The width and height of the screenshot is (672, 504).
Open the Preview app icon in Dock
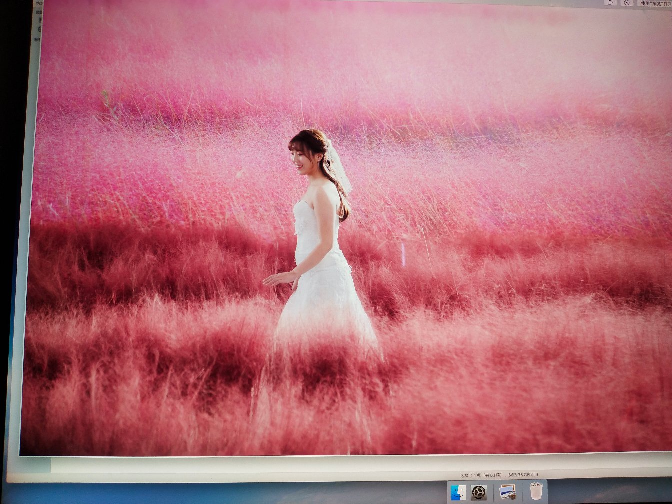(507, 492)
